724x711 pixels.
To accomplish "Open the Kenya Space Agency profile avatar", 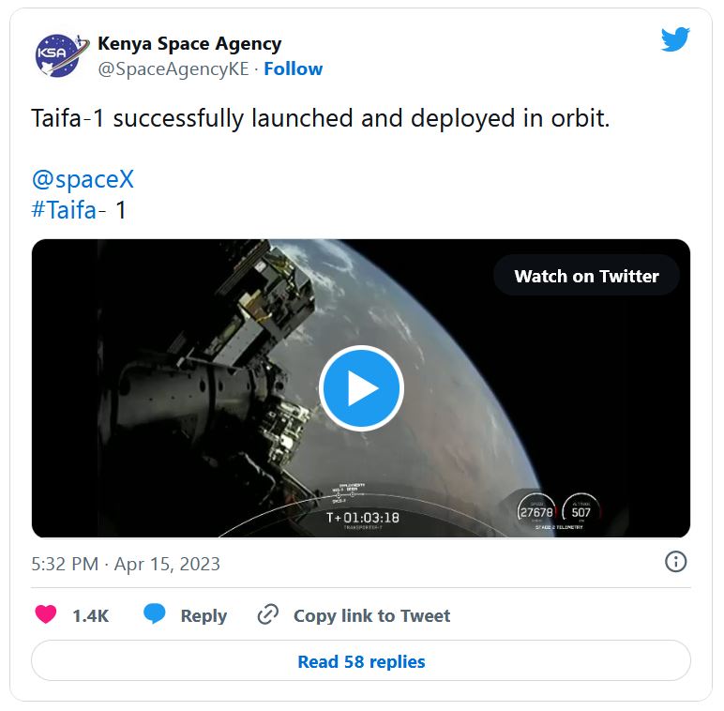I will pyautogui.click(x=60, y=55).
